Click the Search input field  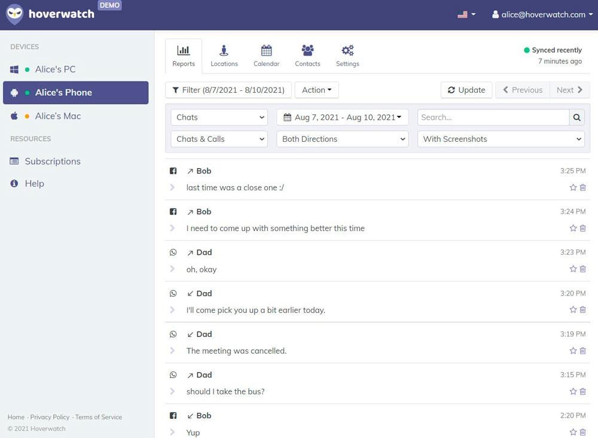493,117
